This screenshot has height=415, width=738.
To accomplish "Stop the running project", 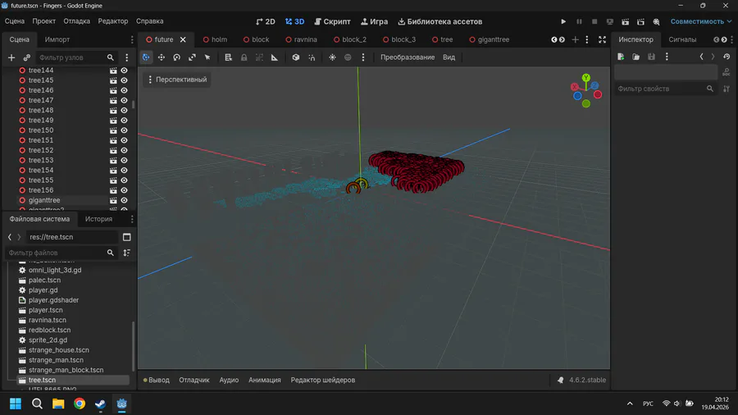I will [594, 21].
